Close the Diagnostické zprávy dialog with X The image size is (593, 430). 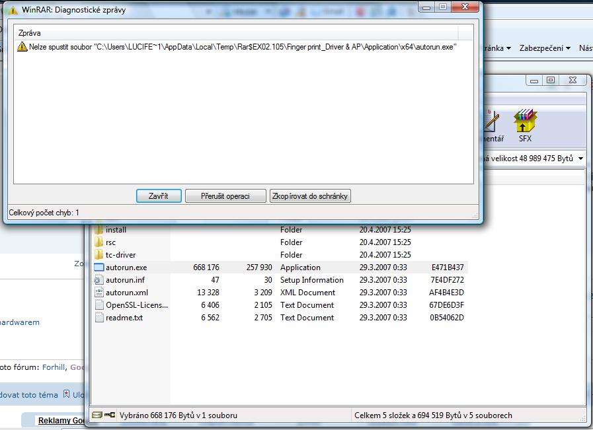tap(465, 7)
